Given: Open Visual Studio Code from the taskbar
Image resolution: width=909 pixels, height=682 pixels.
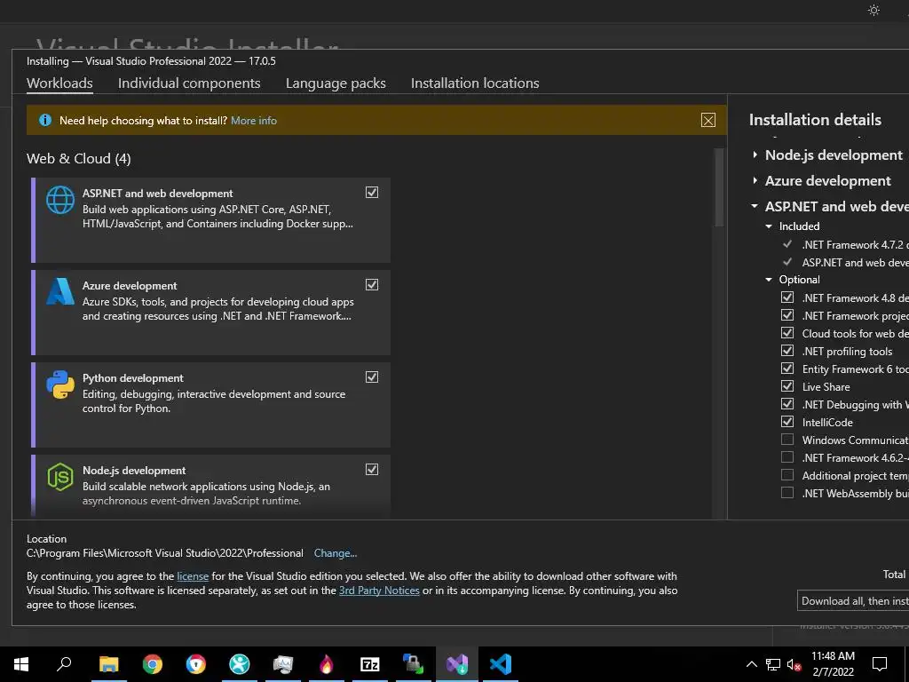Looking at the screenshot, I should tap(501, 664).
